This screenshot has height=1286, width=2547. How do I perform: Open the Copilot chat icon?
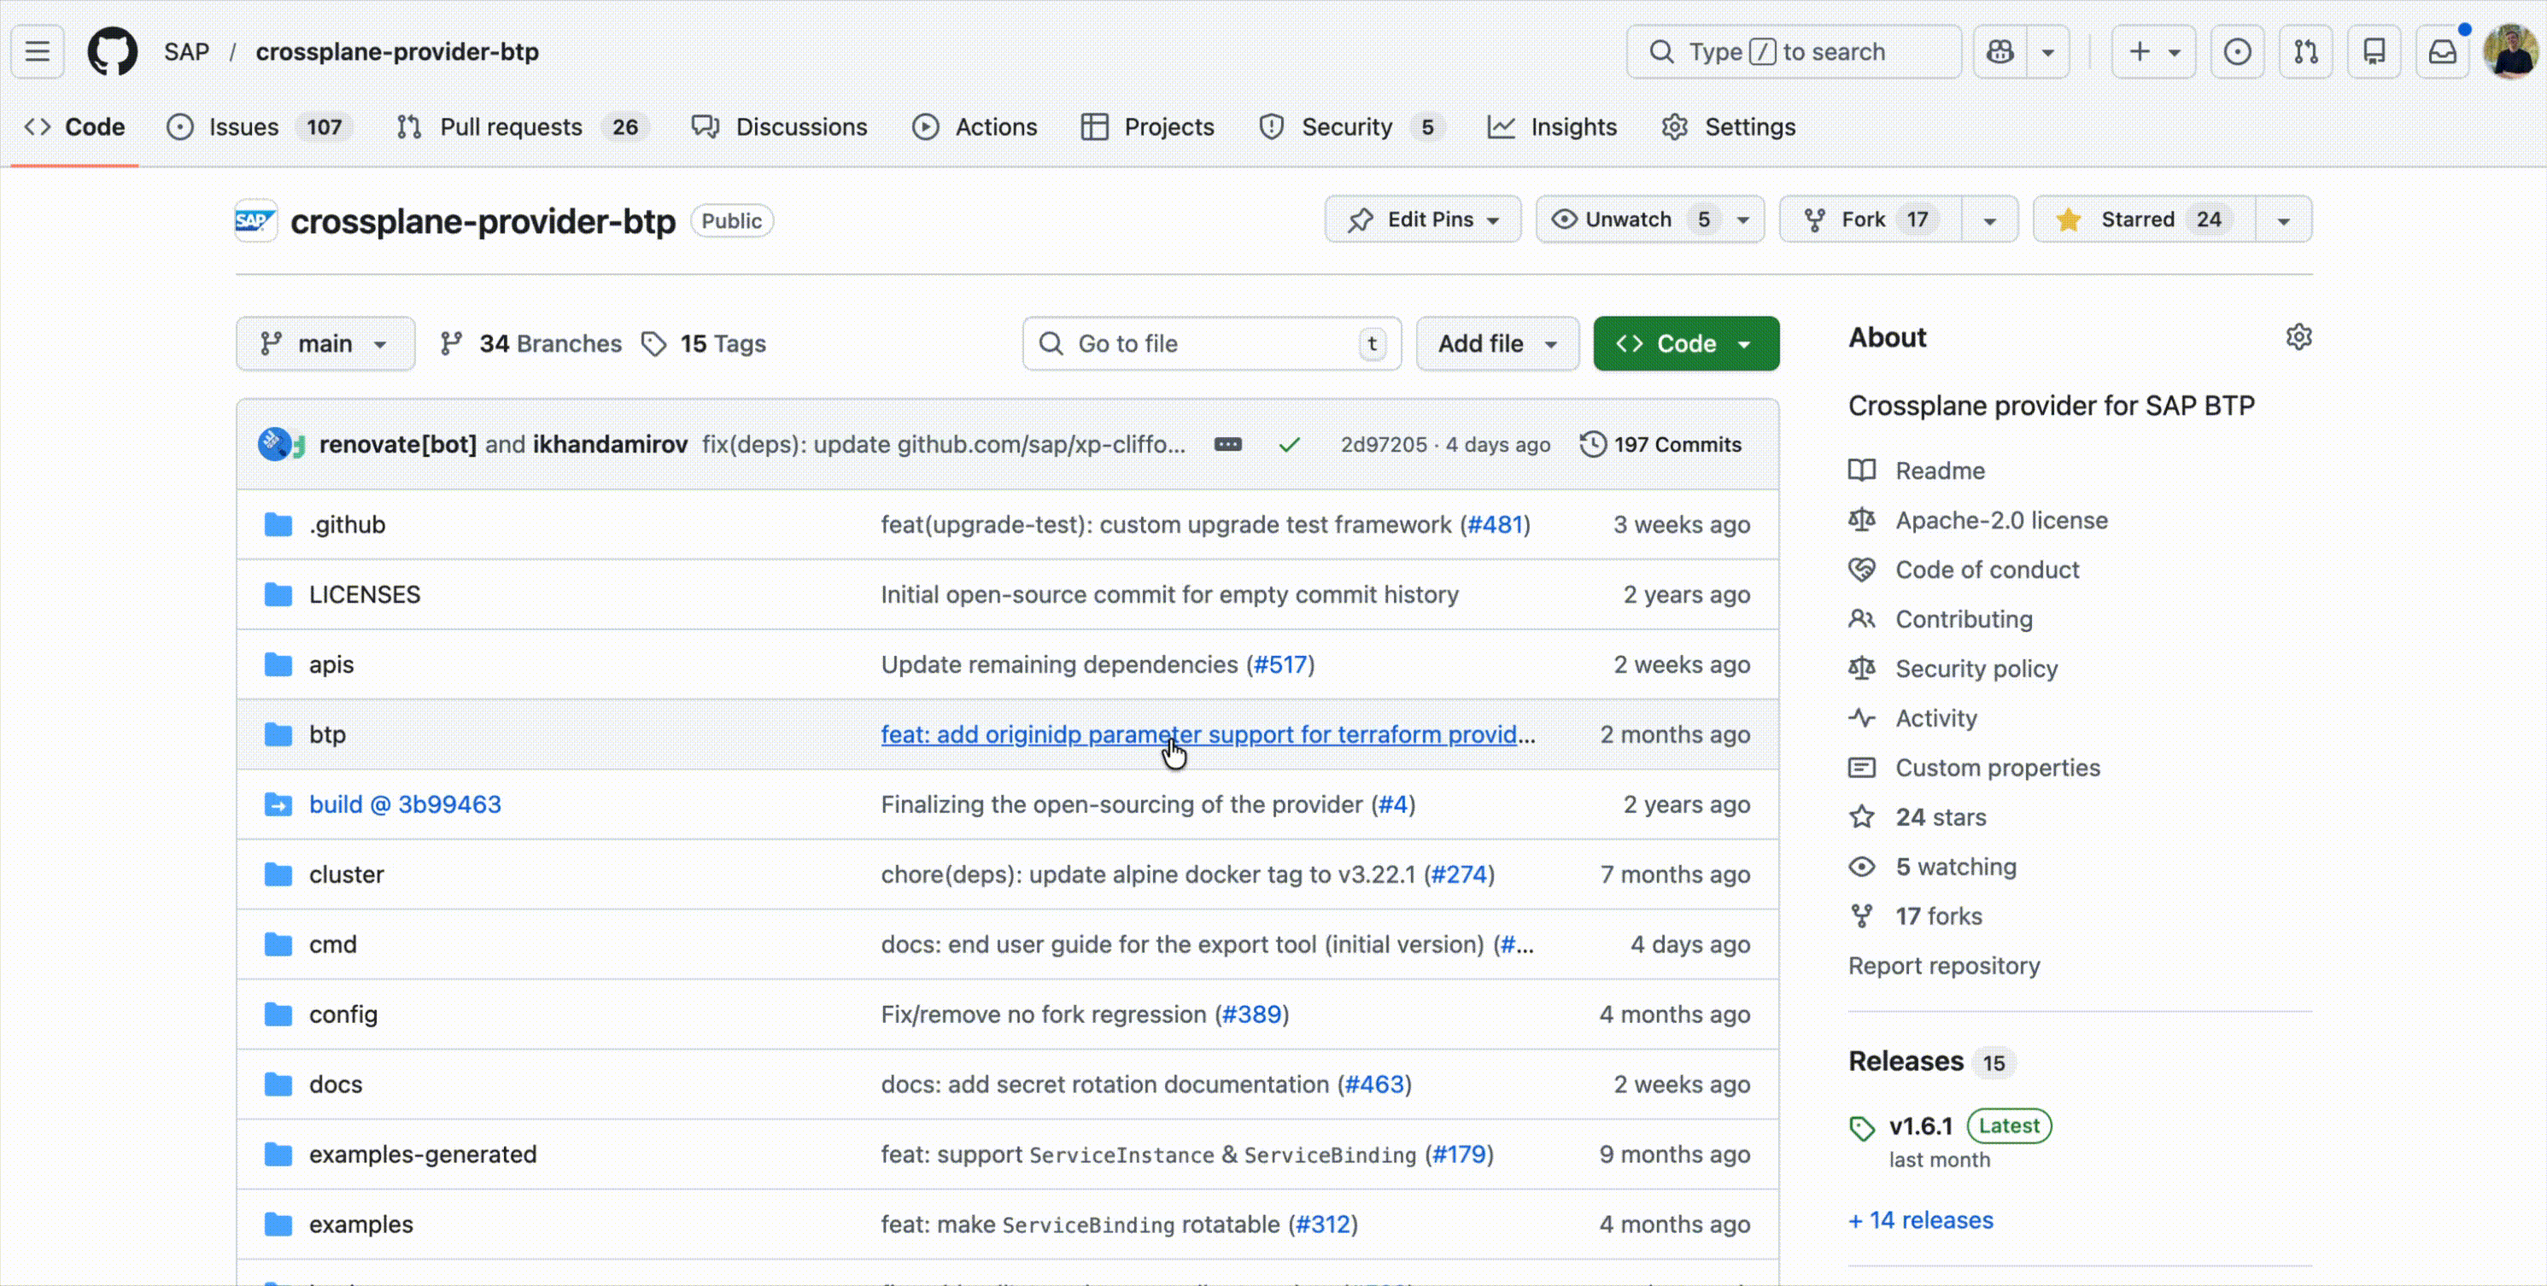pos(2000,51)
